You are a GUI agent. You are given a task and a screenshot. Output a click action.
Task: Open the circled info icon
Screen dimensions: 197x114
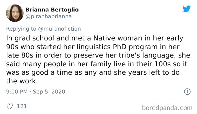(x=187, y=92)
